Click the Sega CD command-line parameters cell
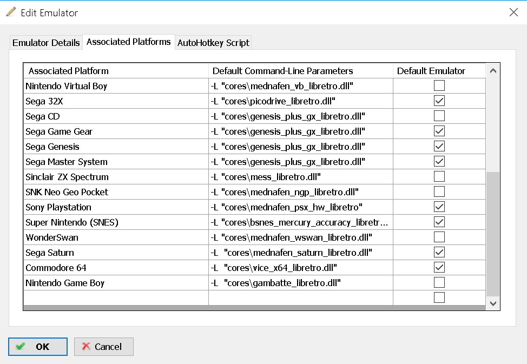 pos(301,116)
